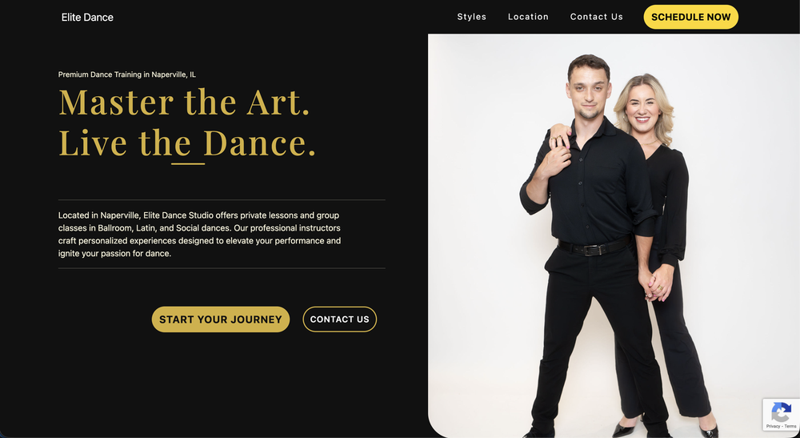Click the man's black belt buckle
The image size is (800, 438).
[592, 250]
